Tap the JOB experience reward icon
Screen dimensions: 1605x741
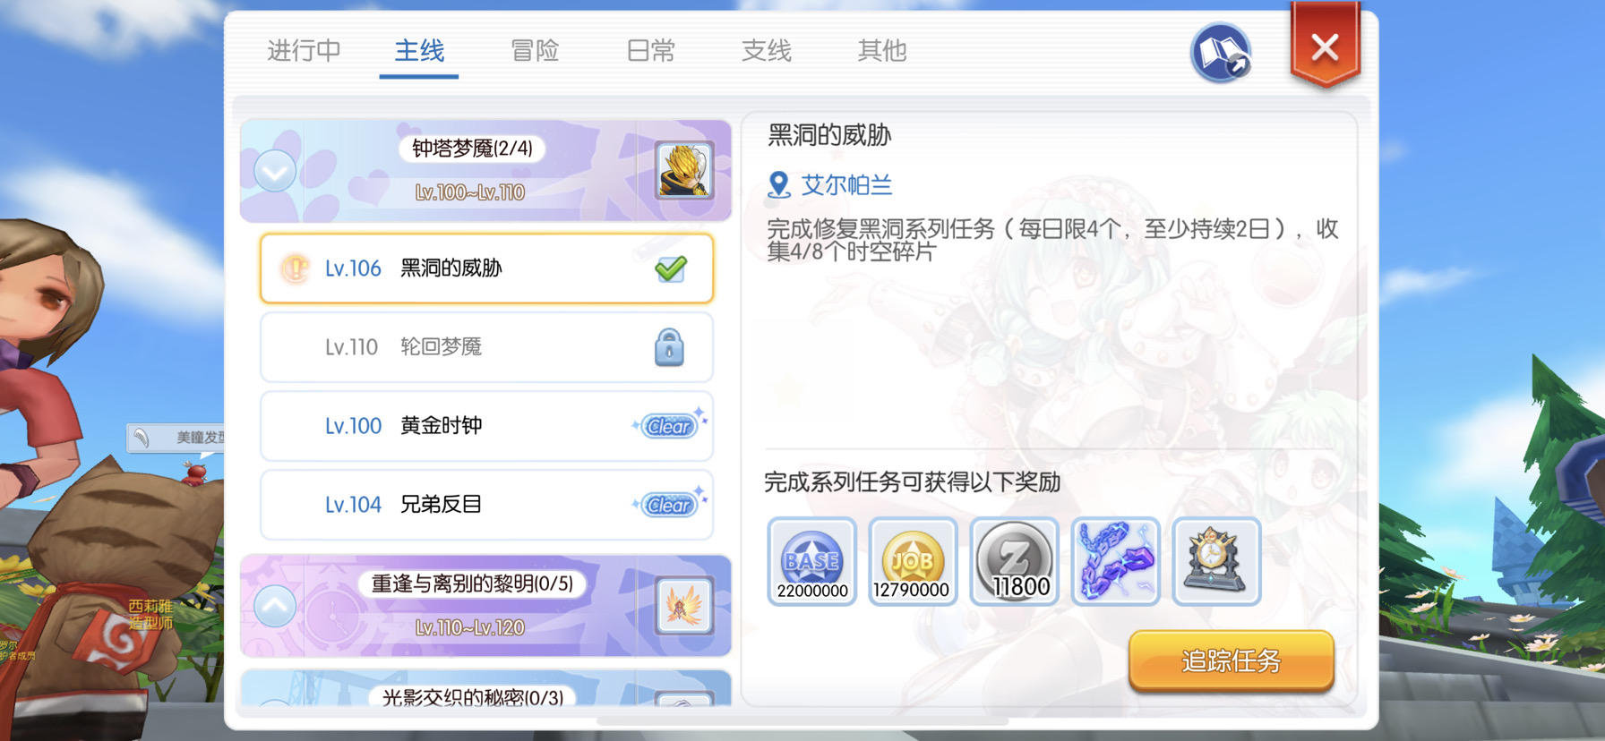click(913, 561)
